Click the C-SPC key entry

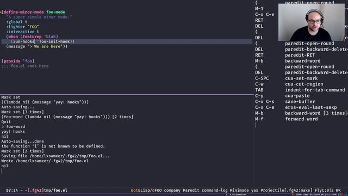click(262, 78)
